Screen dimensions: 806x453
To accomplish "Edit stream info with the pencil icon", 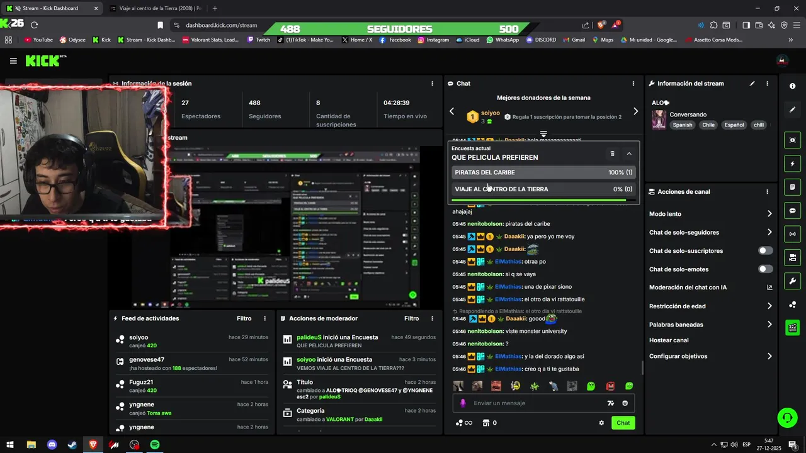I will [752, 83].
